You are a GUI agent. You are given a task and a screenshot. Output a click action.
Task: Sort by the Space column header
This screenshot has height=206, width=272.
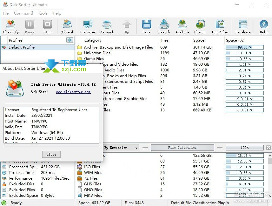(199, 40)
